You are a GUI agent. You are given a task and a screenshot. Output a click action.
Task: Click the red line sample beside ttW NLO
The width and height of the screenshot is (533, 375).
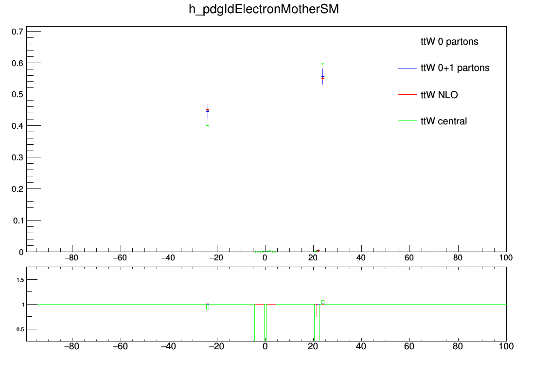click(x=408, y=94)
